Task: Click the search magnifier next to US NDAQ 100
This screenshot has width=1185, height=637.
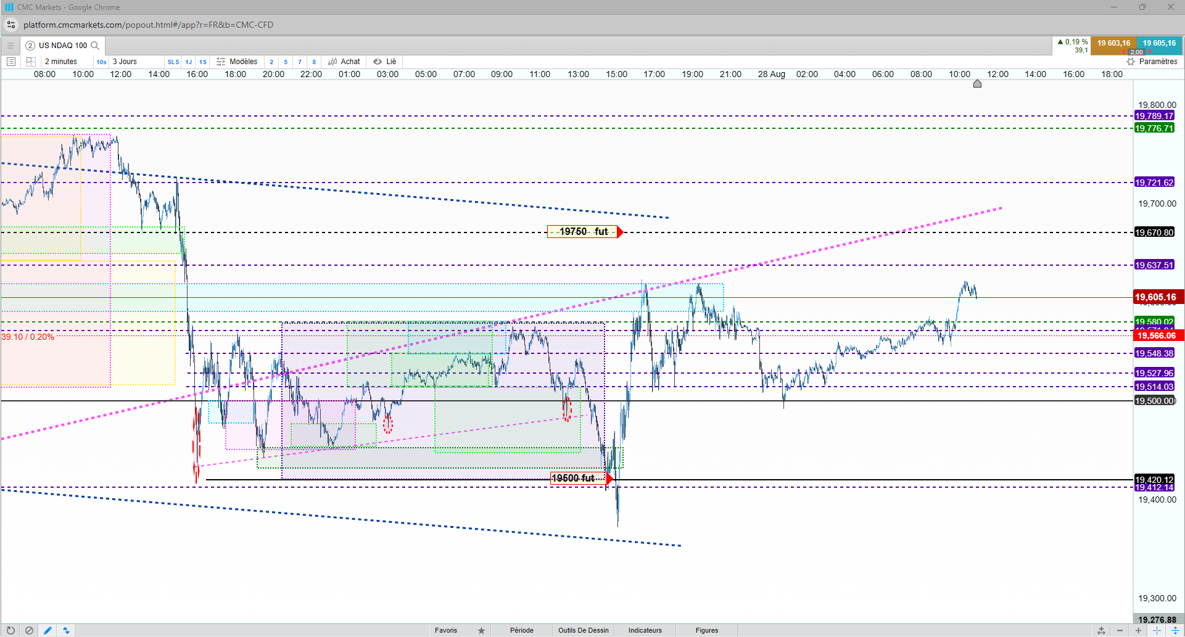Action: coord(95,46)
